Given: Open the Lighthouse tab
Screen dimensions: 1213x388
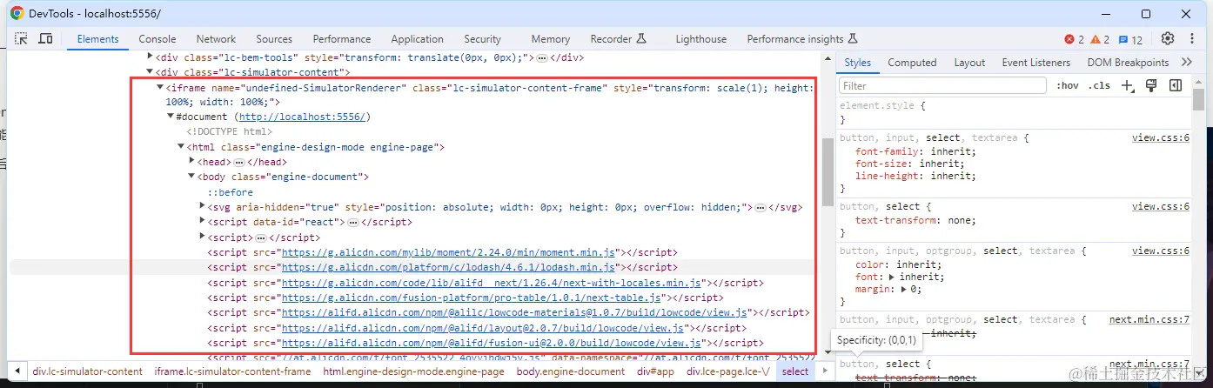Looking at the screenshot, I should 700,39.
